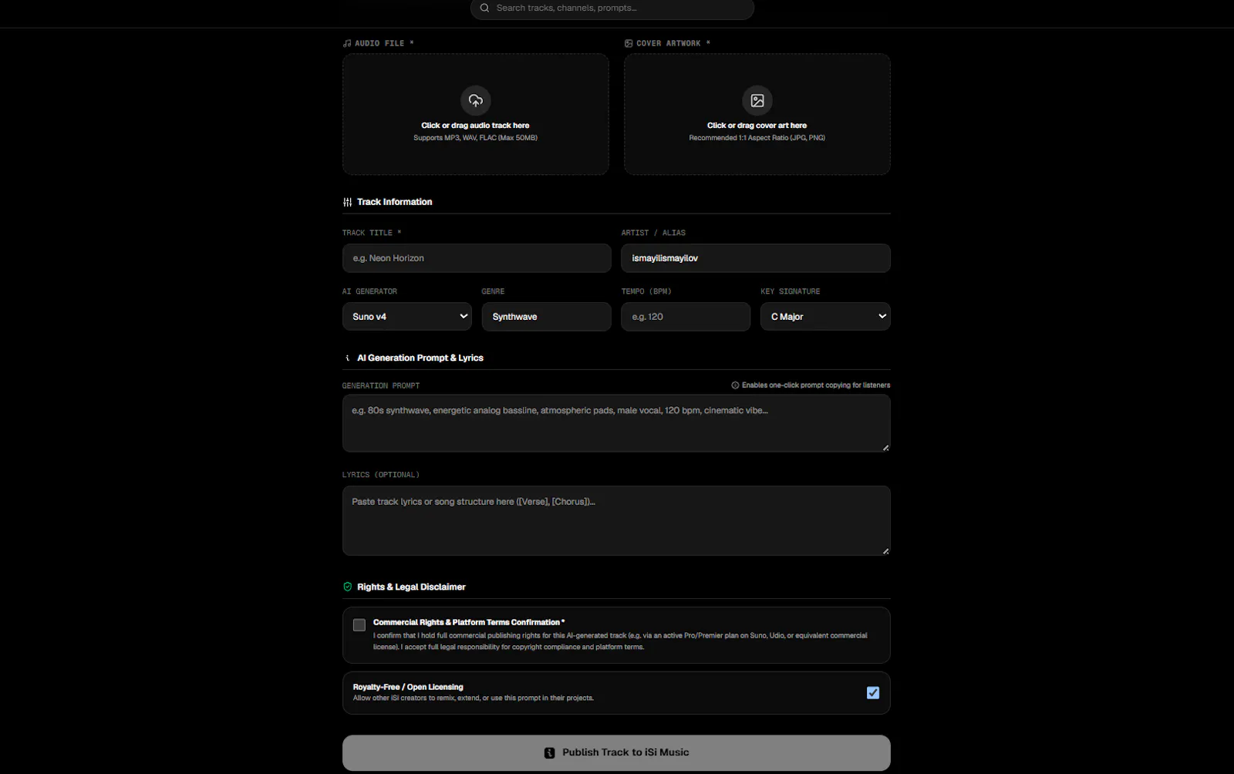Image resolution: width=1234 pixels, height=774 pixels.
Task: Click the 'Supports MP3, WAV, FLAC (Max 50MB)' text
Action: pos(475,138)
